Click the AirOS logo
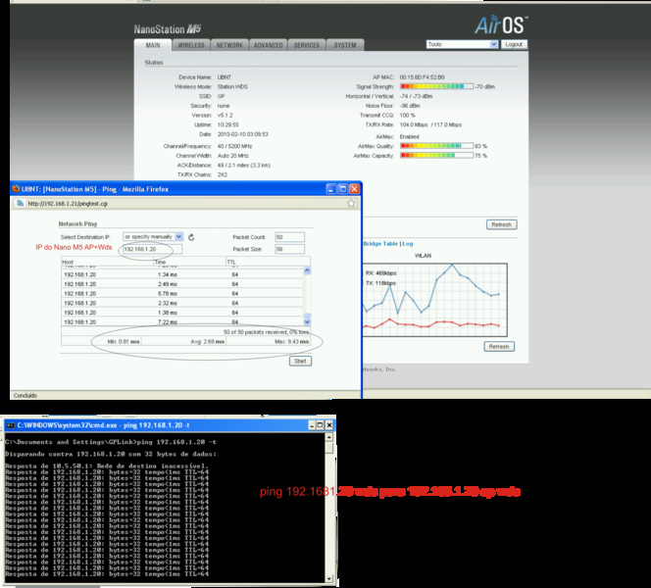Screen dimensions: 651x588 coord(502,24)
